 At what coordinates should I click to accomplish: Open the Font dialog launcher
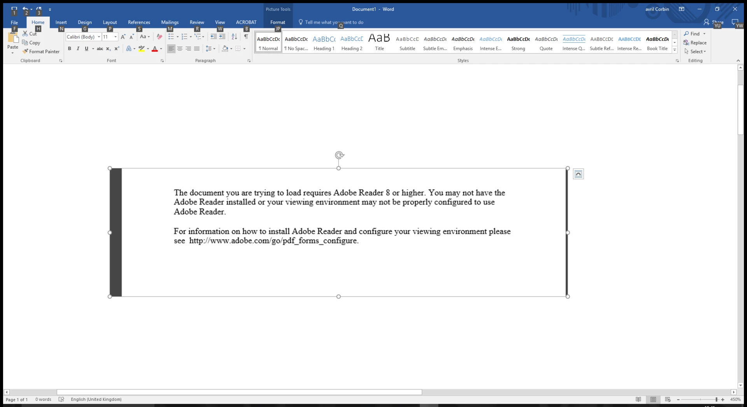point(162,61)
